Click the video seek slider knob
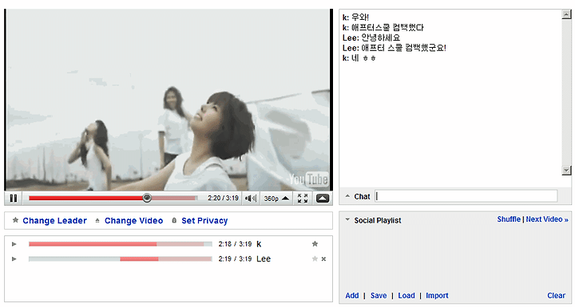This screenshot has height=307, width=575. 147,198
